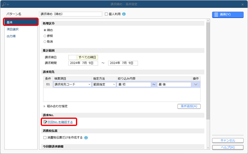Click 条件追加(A) button
This screenshot has height=154, width=248.
(x=189, y=106)
